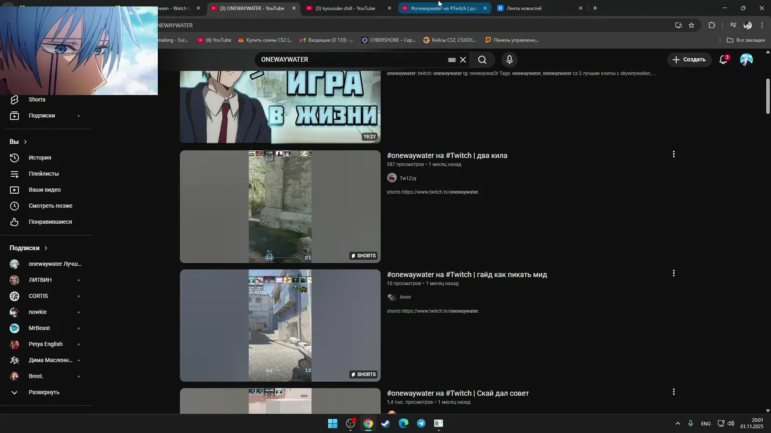Open Ваши видео in the sidebar
Viewport: 771px width, 433px height.
pos(45,190)
